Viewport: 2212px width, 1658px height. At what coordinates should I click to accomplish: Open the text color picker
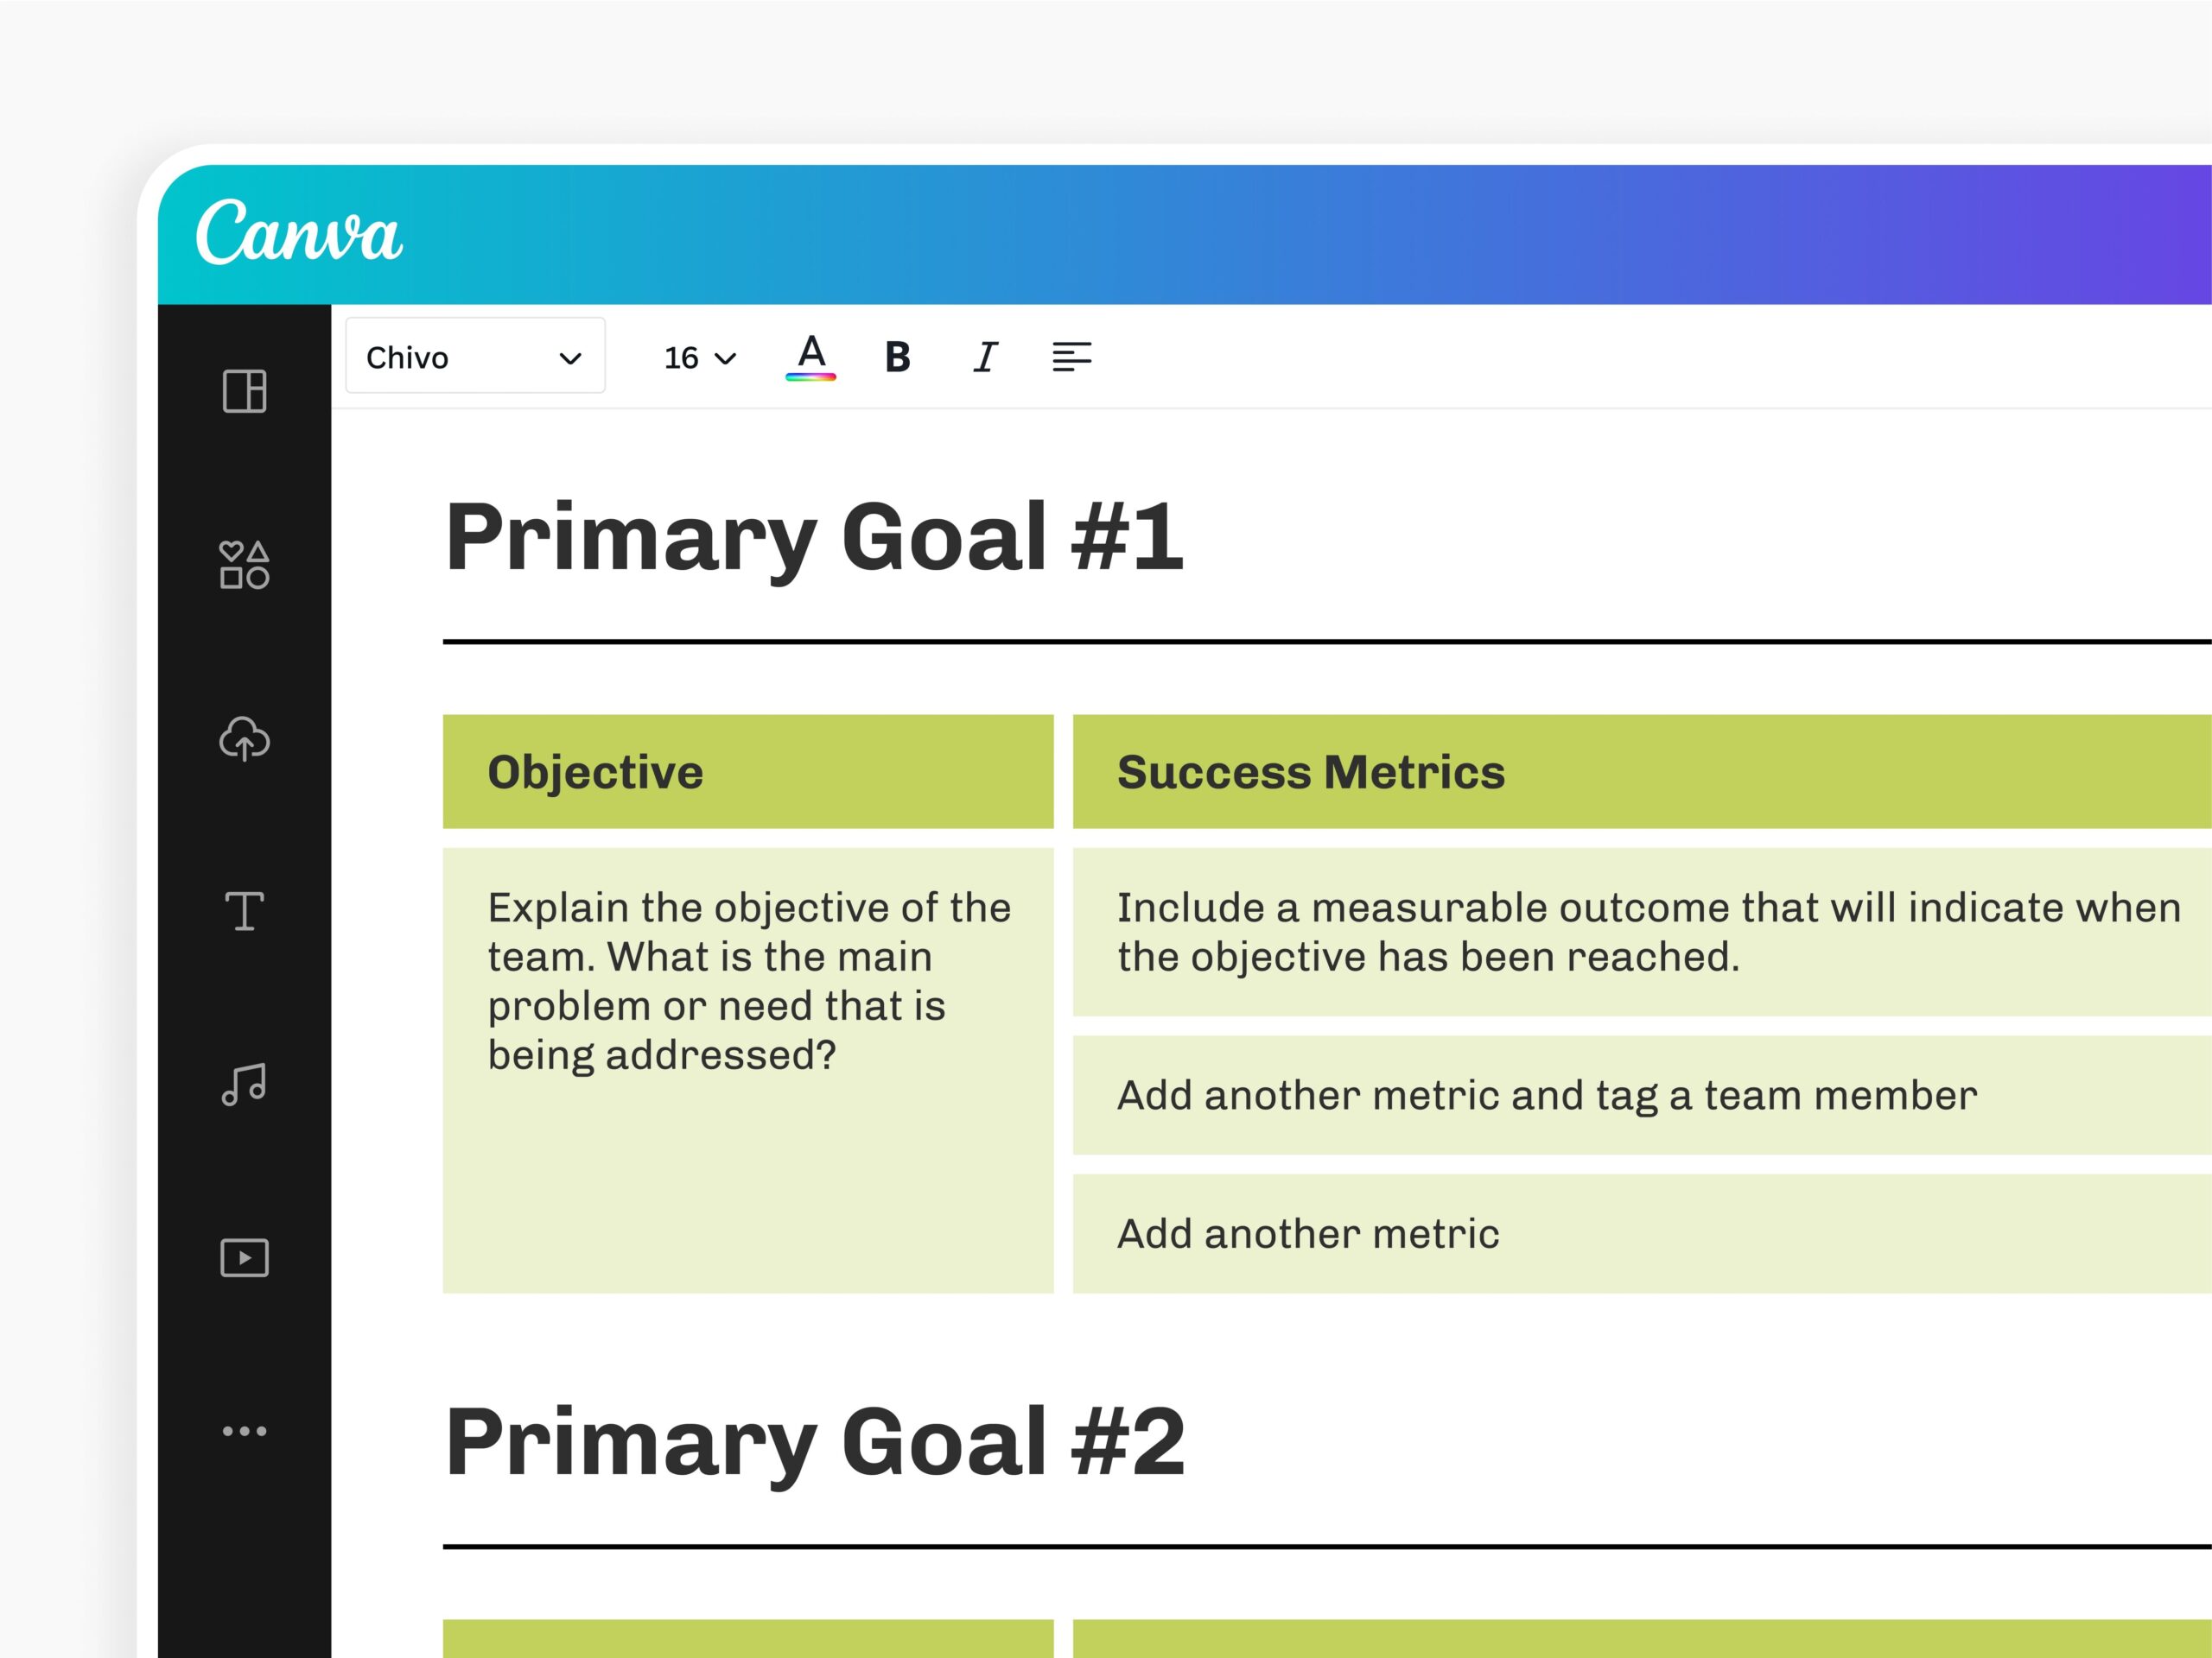click(810, 357)
